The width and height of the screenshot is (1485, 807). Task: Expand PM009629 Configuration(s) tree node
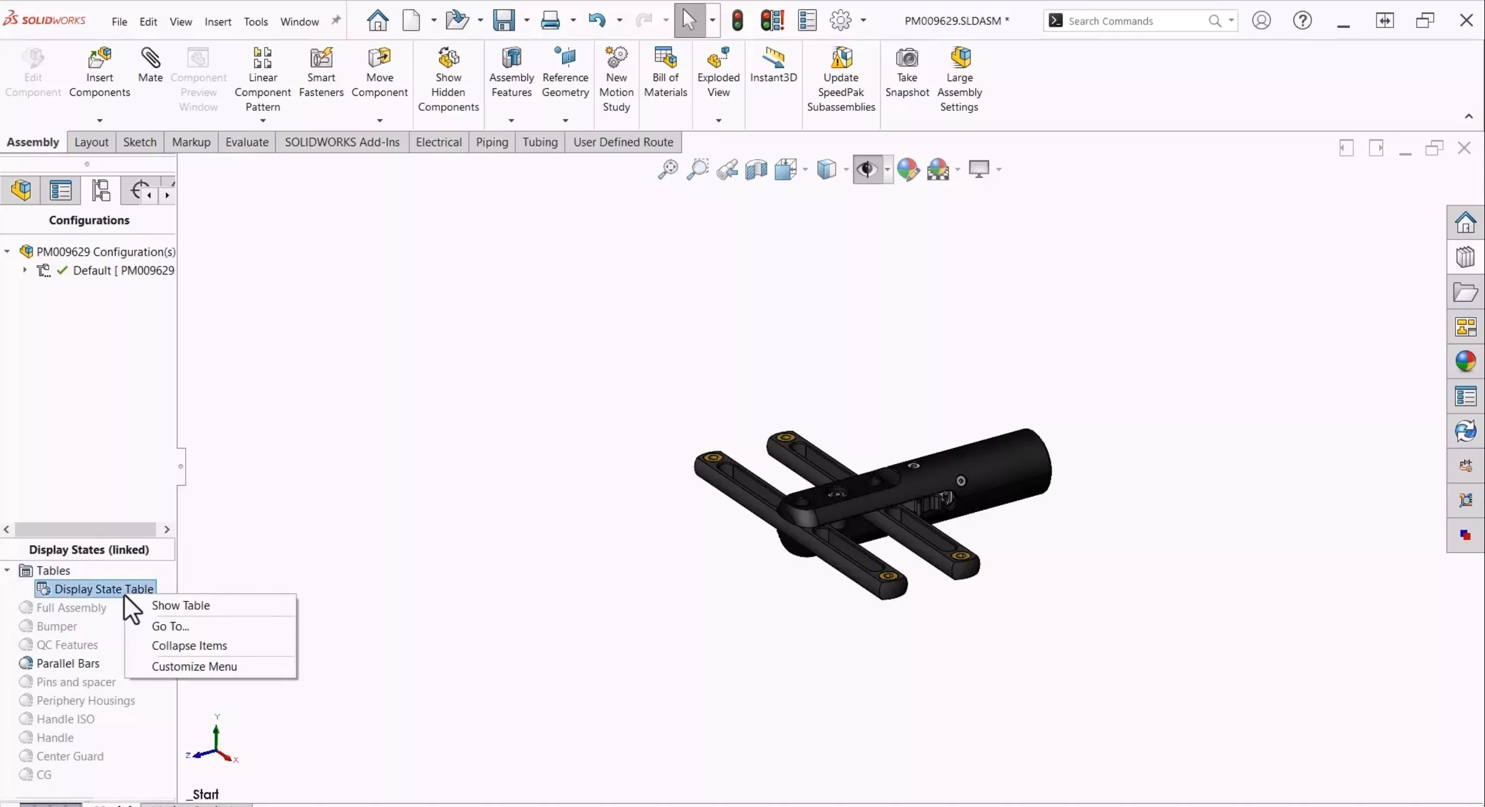pos(7,251)
